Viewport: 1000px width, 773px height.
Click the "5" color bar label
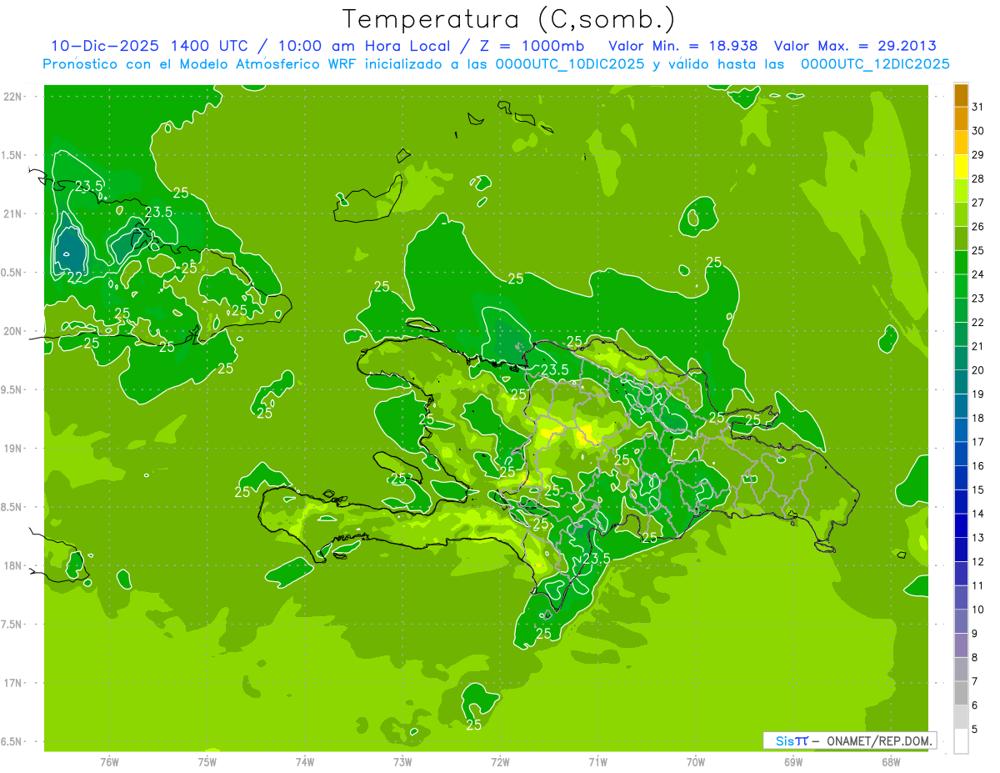(975, 729)
